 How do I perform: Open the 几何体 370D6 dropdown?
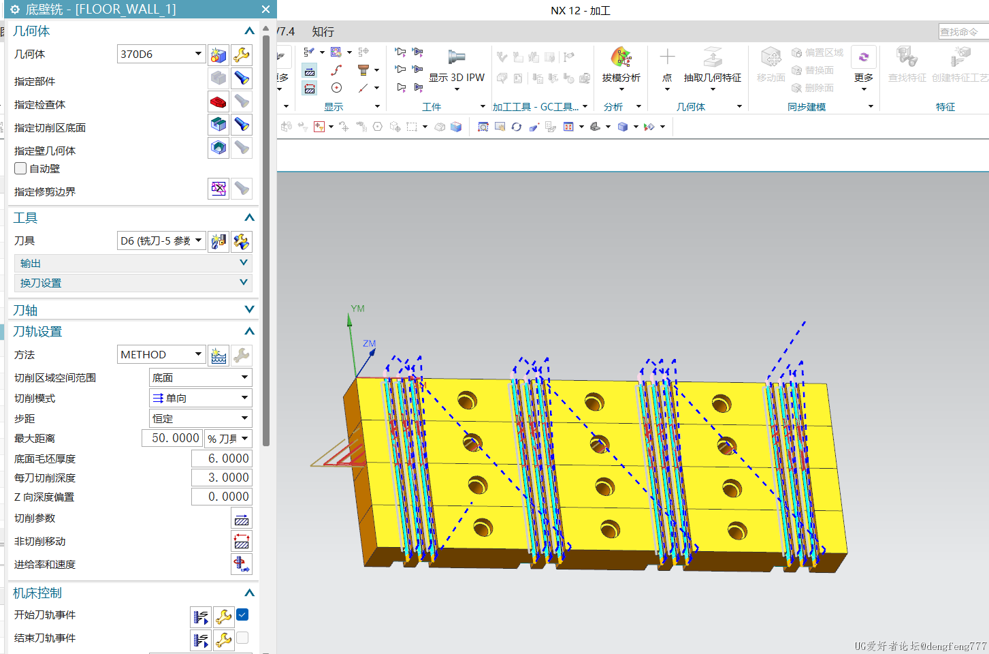161,54
